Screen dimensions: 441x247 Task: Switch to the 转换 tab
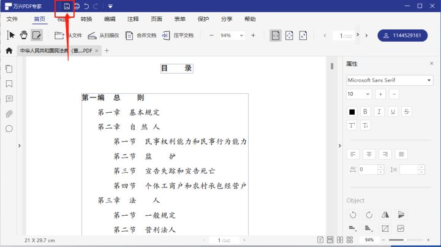[86, 19]
